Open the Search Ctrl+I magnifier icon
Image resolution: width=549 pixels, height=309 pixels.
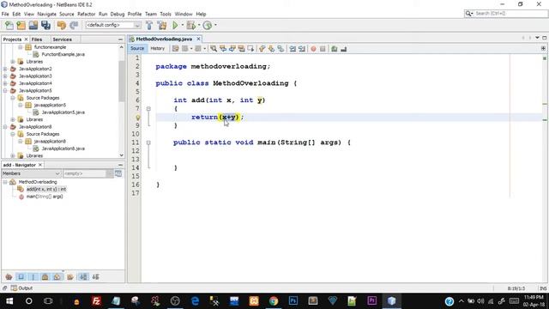pos(469,14)
